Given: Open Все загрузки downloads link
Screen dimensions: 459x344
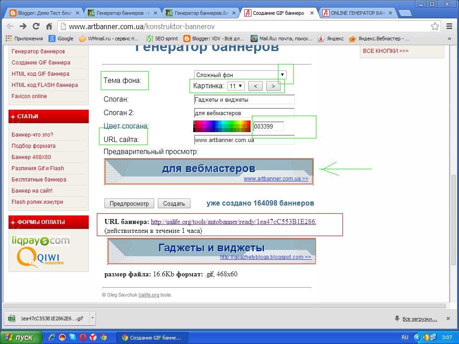Looking at the screenshot, I should (x=420, y=318).
